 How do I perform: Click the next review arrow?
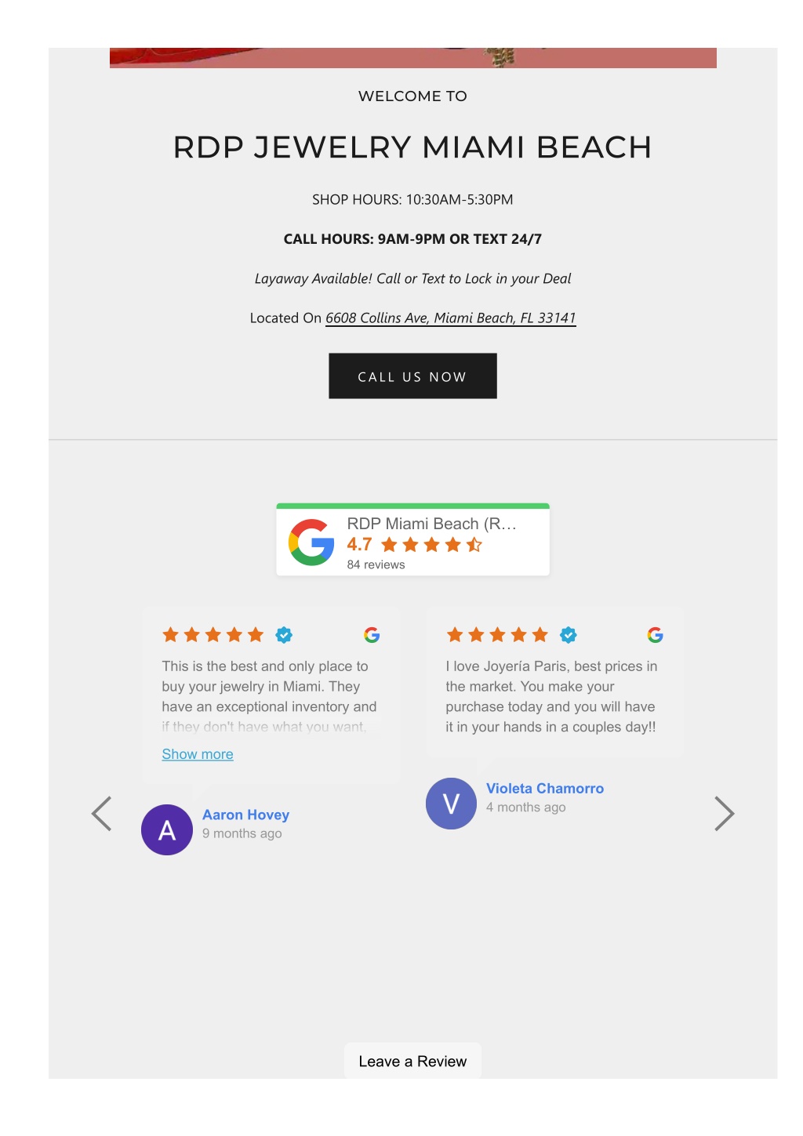tap(725, 814)
